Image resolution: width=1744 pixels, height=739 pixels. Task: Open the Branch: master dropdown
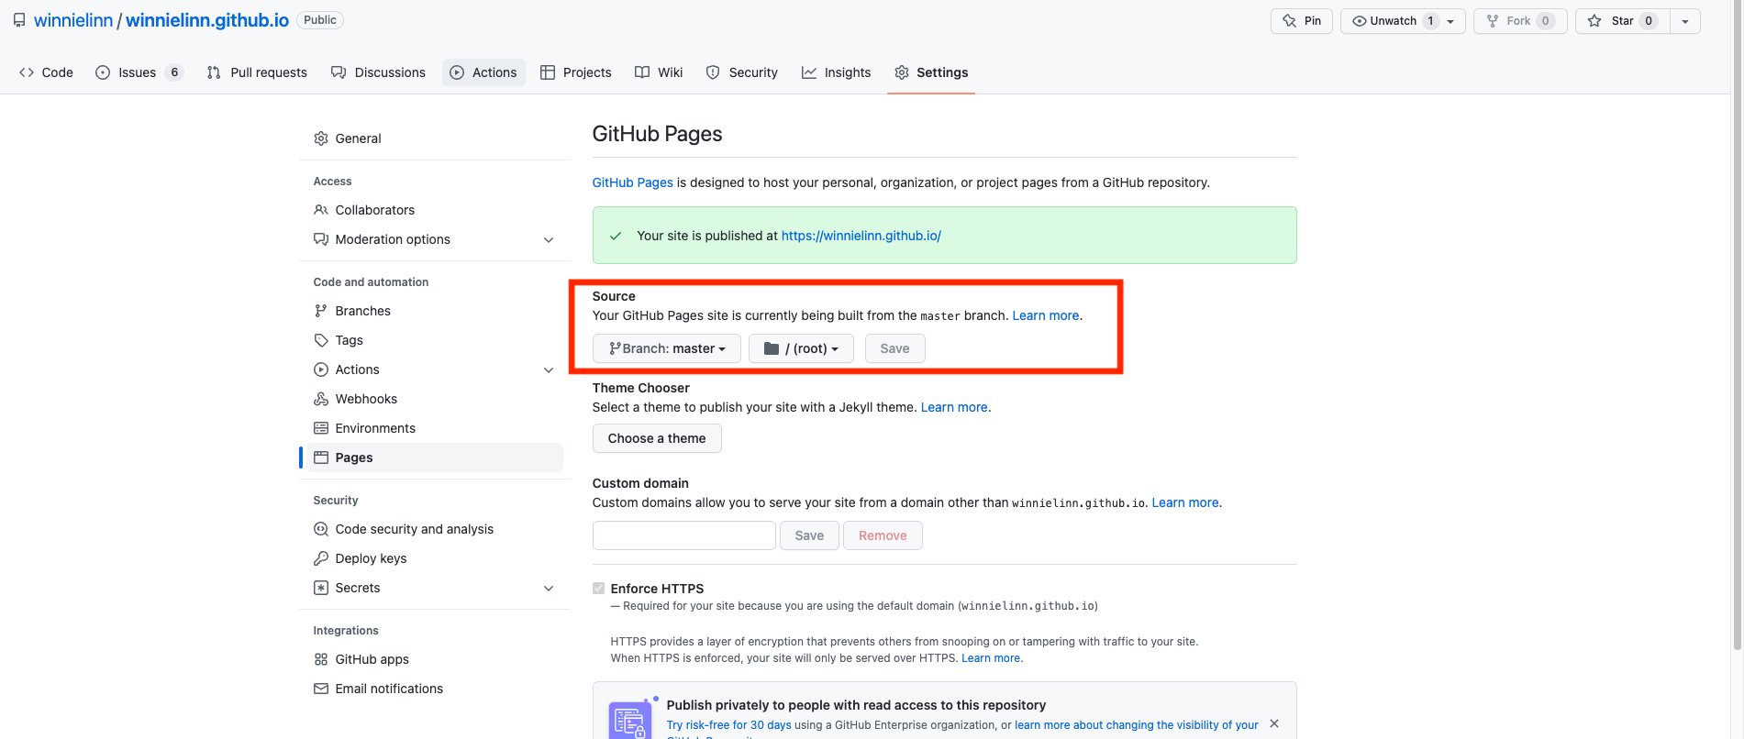point(666,348)
